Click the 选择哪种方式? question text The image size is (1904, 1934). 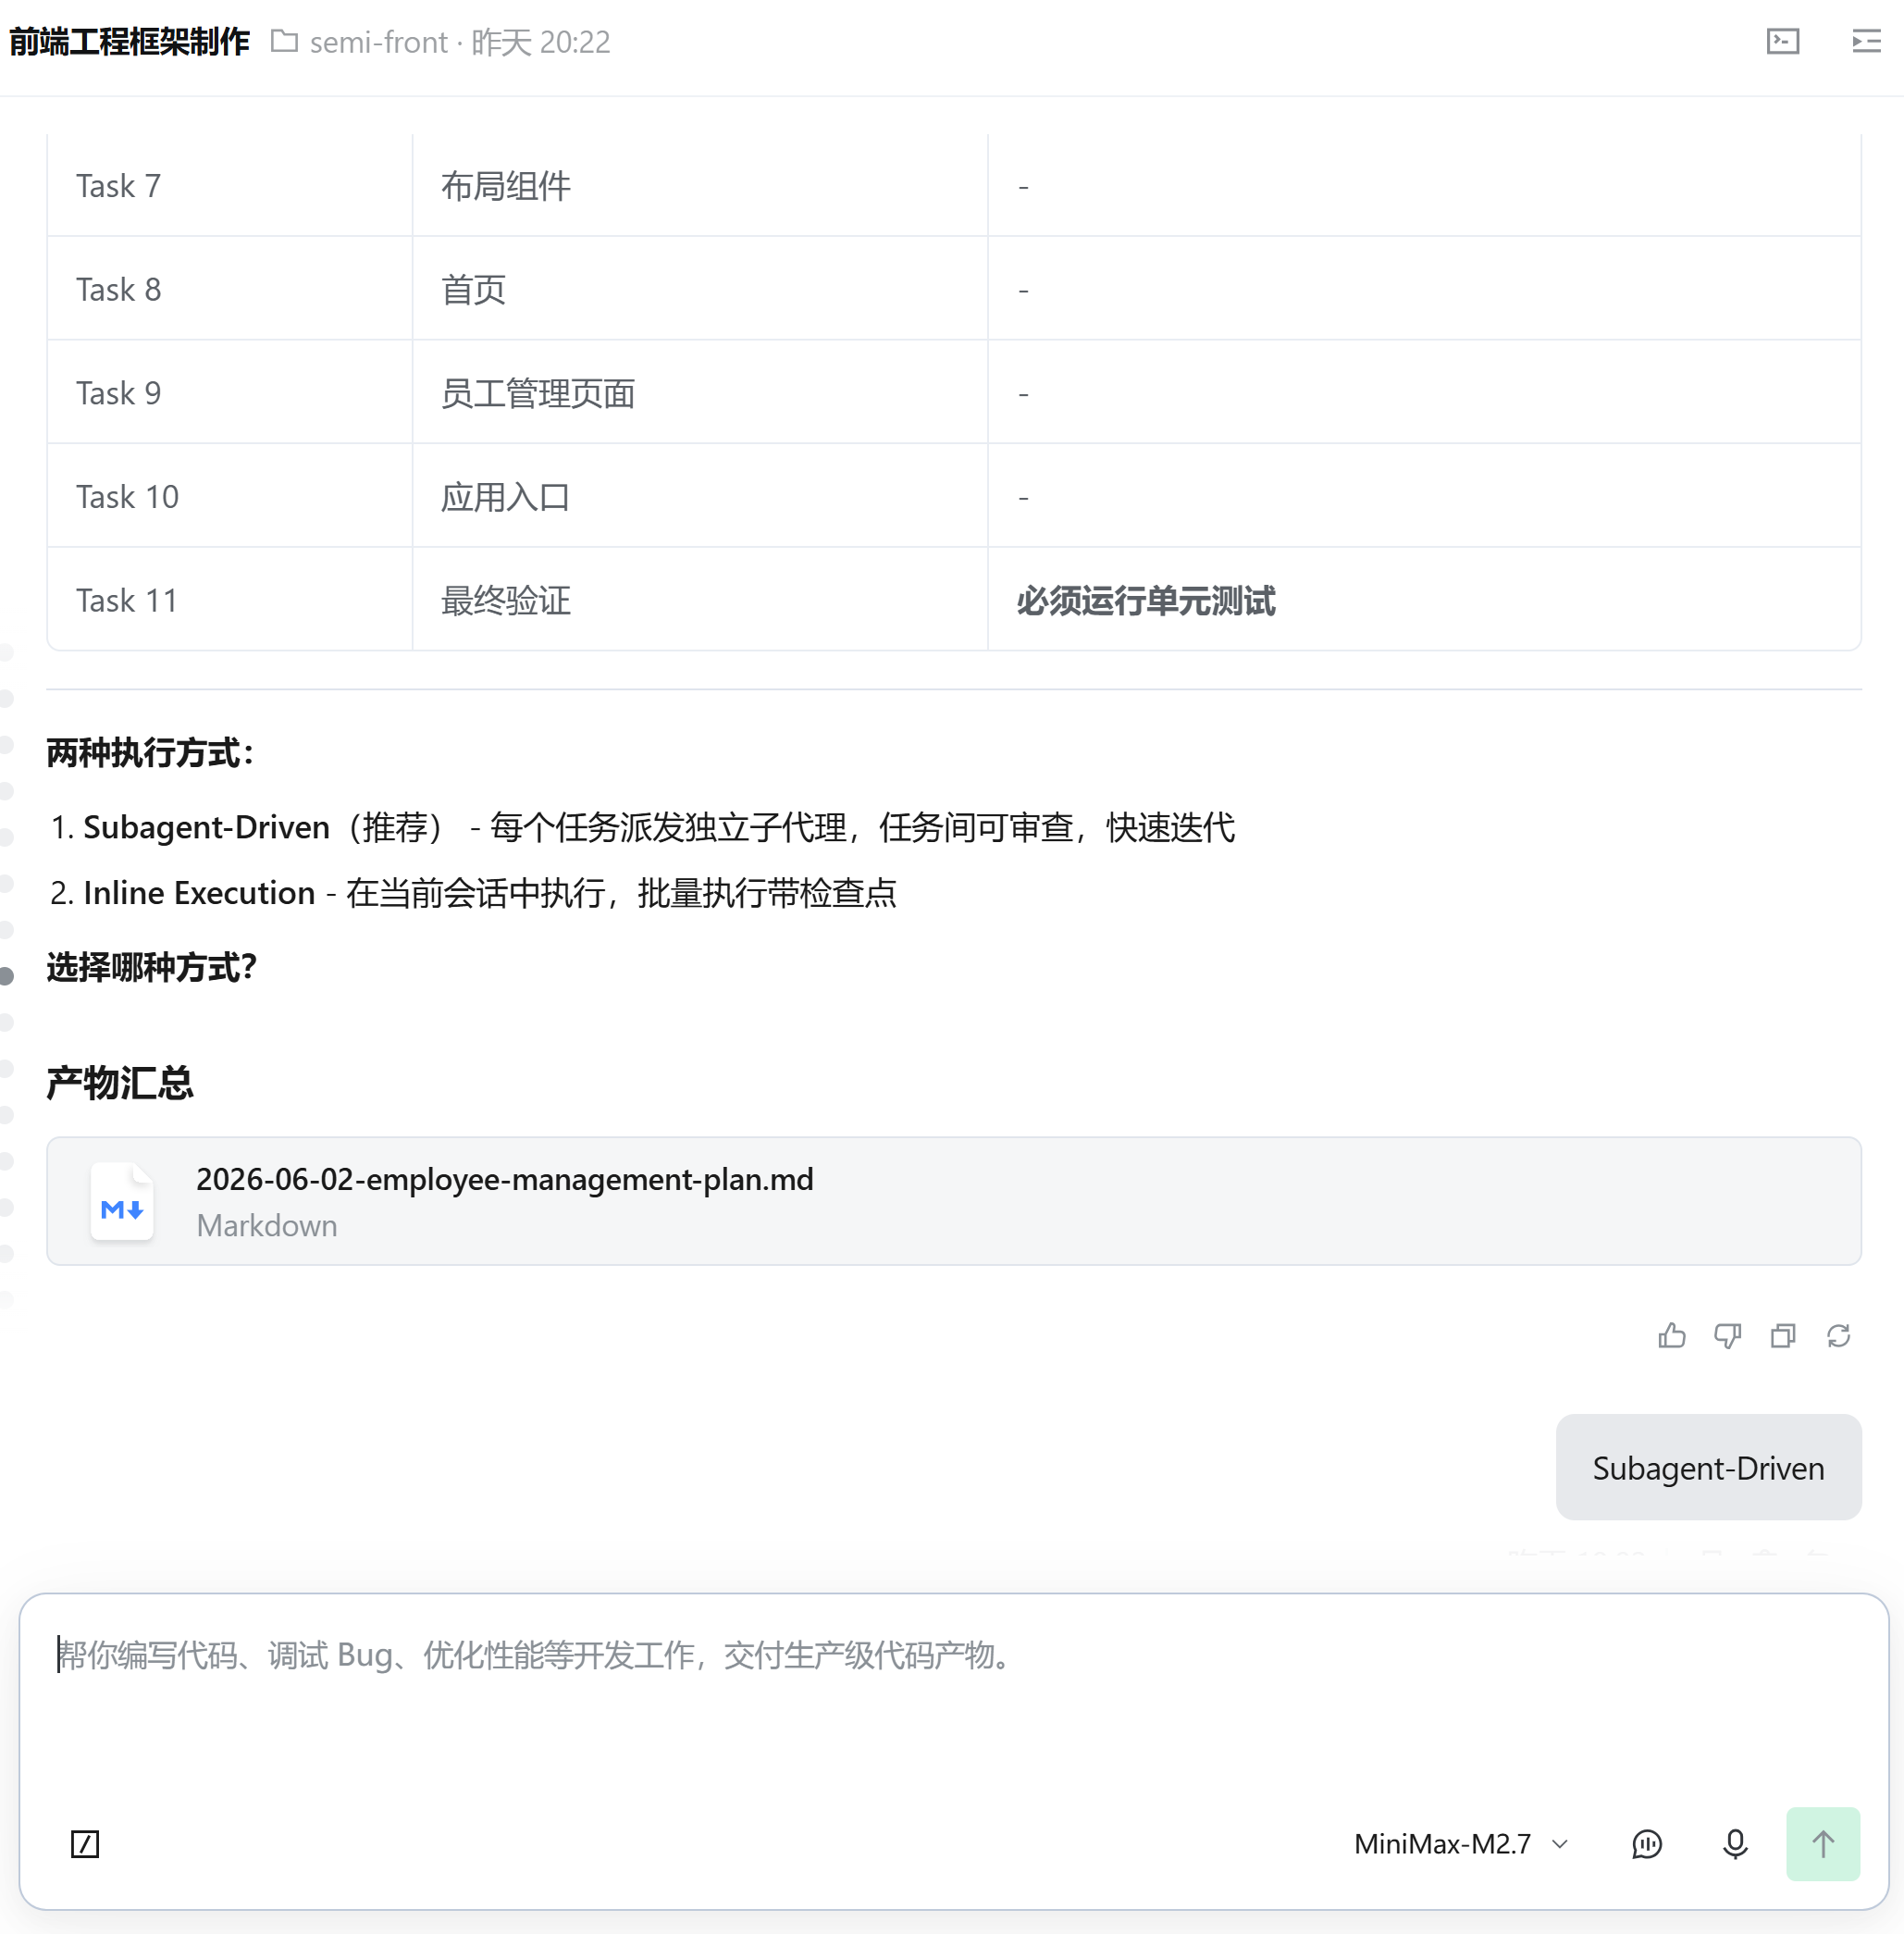click(x=152, y=967)
